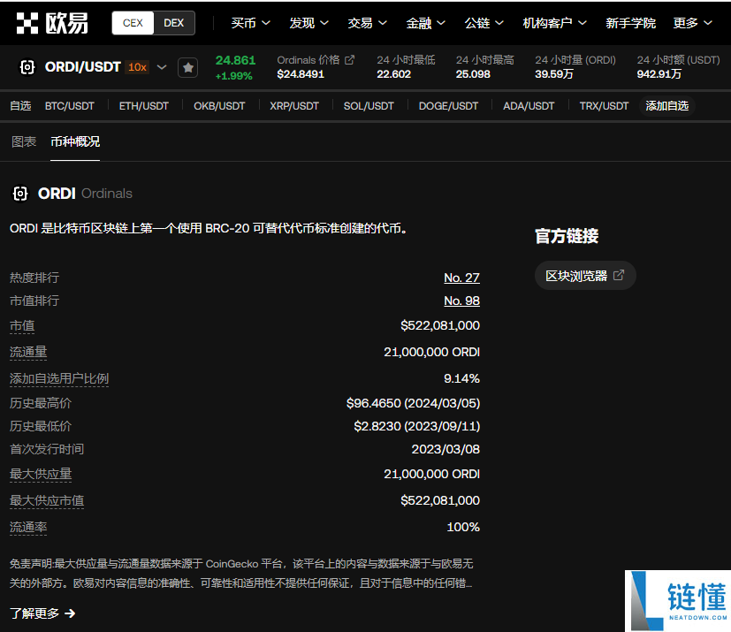Screen dimensions: 731x632
Task: Switch to the 图表 tab
Action: point(24,141)
